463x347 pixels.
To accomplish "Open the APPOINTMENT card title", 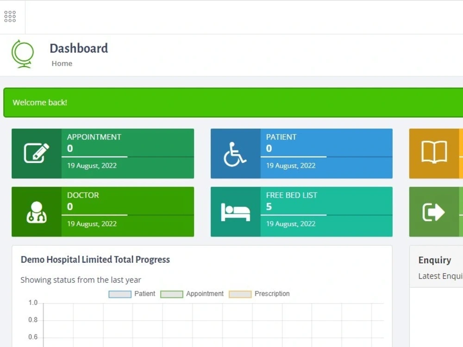I will pos(94,137).
